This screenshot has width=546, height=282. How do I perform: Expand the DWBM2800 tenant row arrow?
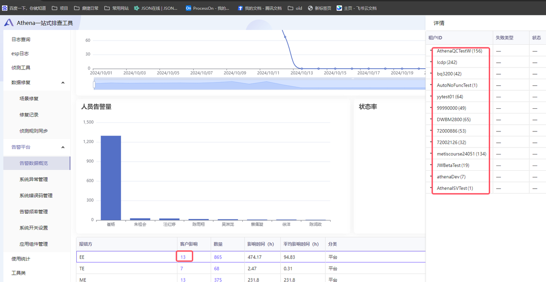(431, 119)
